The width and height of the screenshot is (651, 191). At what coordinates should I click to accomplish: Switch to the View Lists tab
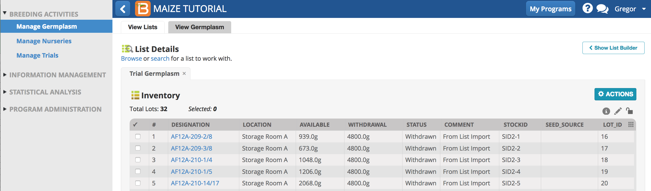coord(142,27)
